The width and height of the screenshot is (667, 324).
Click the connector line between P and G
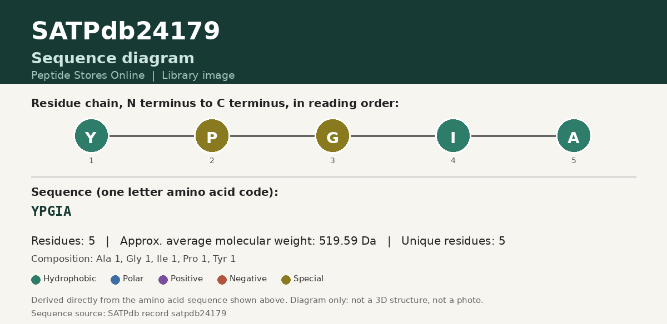click(x=272, y=136)
